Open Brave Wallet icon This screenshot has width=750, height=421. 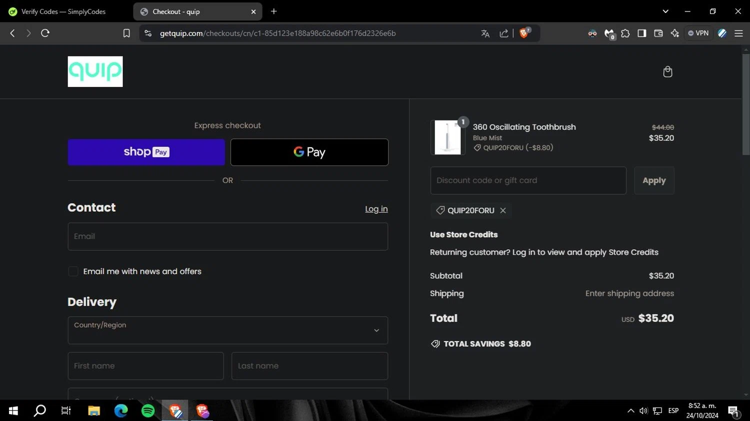tap(658, 33)
